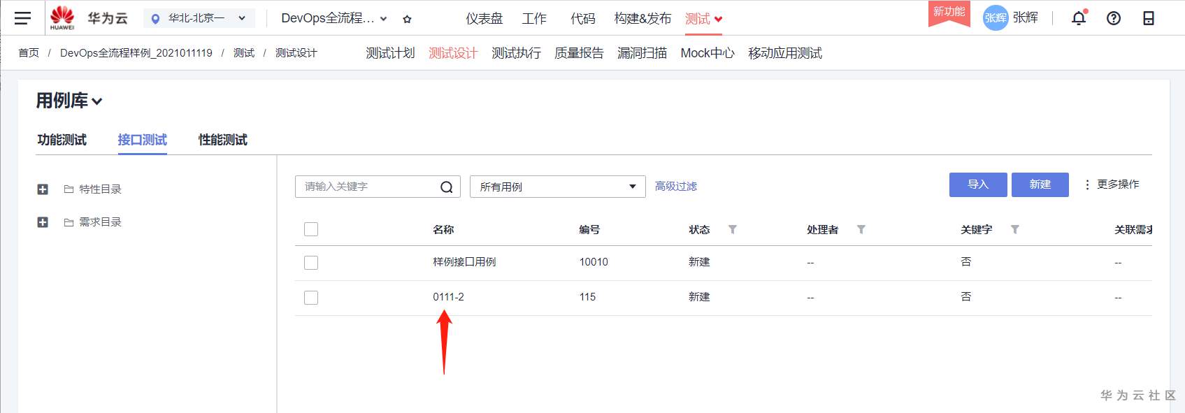Go to 仪表盘 in top nav
Viewport: 1185px width, 413px height.
[x=484, y=19]
